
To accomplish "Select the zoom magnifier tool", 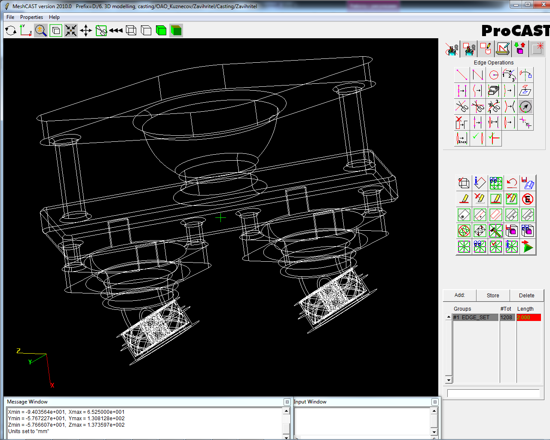I will (41, 31).
